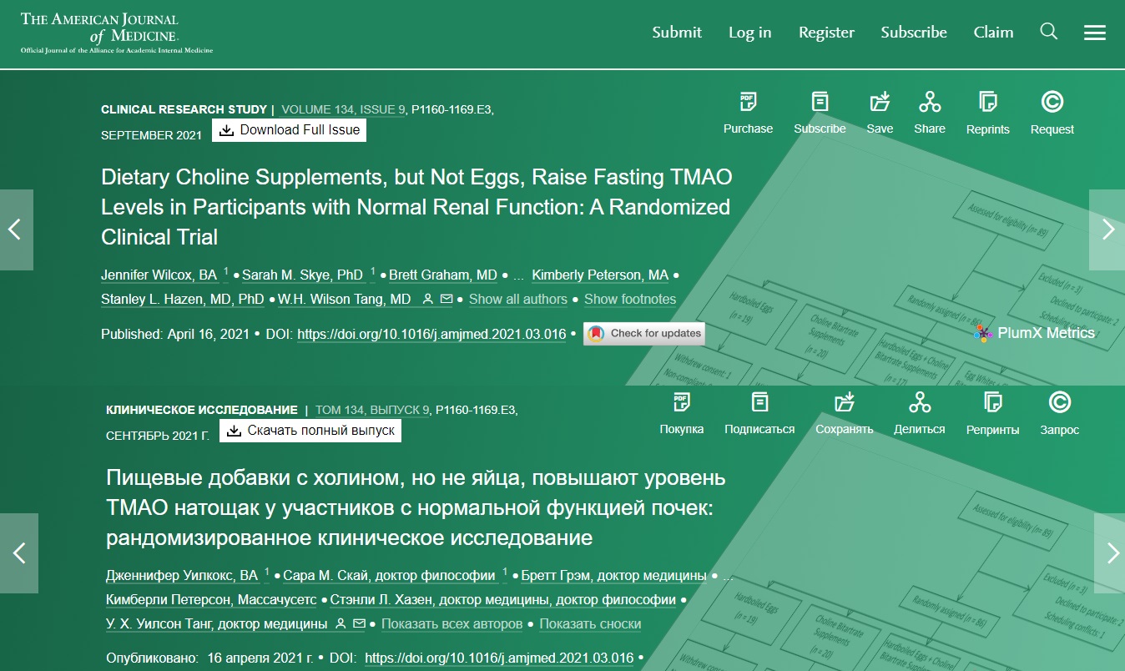Go to previous article arrow in Russian panel
This screenshot has height=671, width=1125.
(18, 552)
